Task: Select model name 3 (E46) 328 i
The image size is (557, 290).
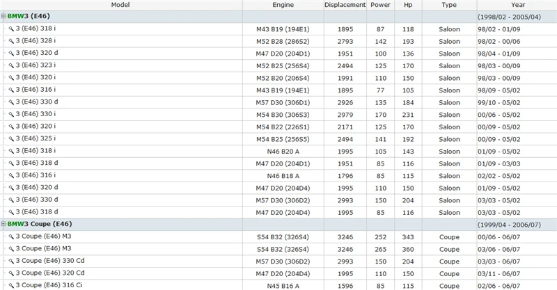Action: pyautogui.click(x=36, y=41)
